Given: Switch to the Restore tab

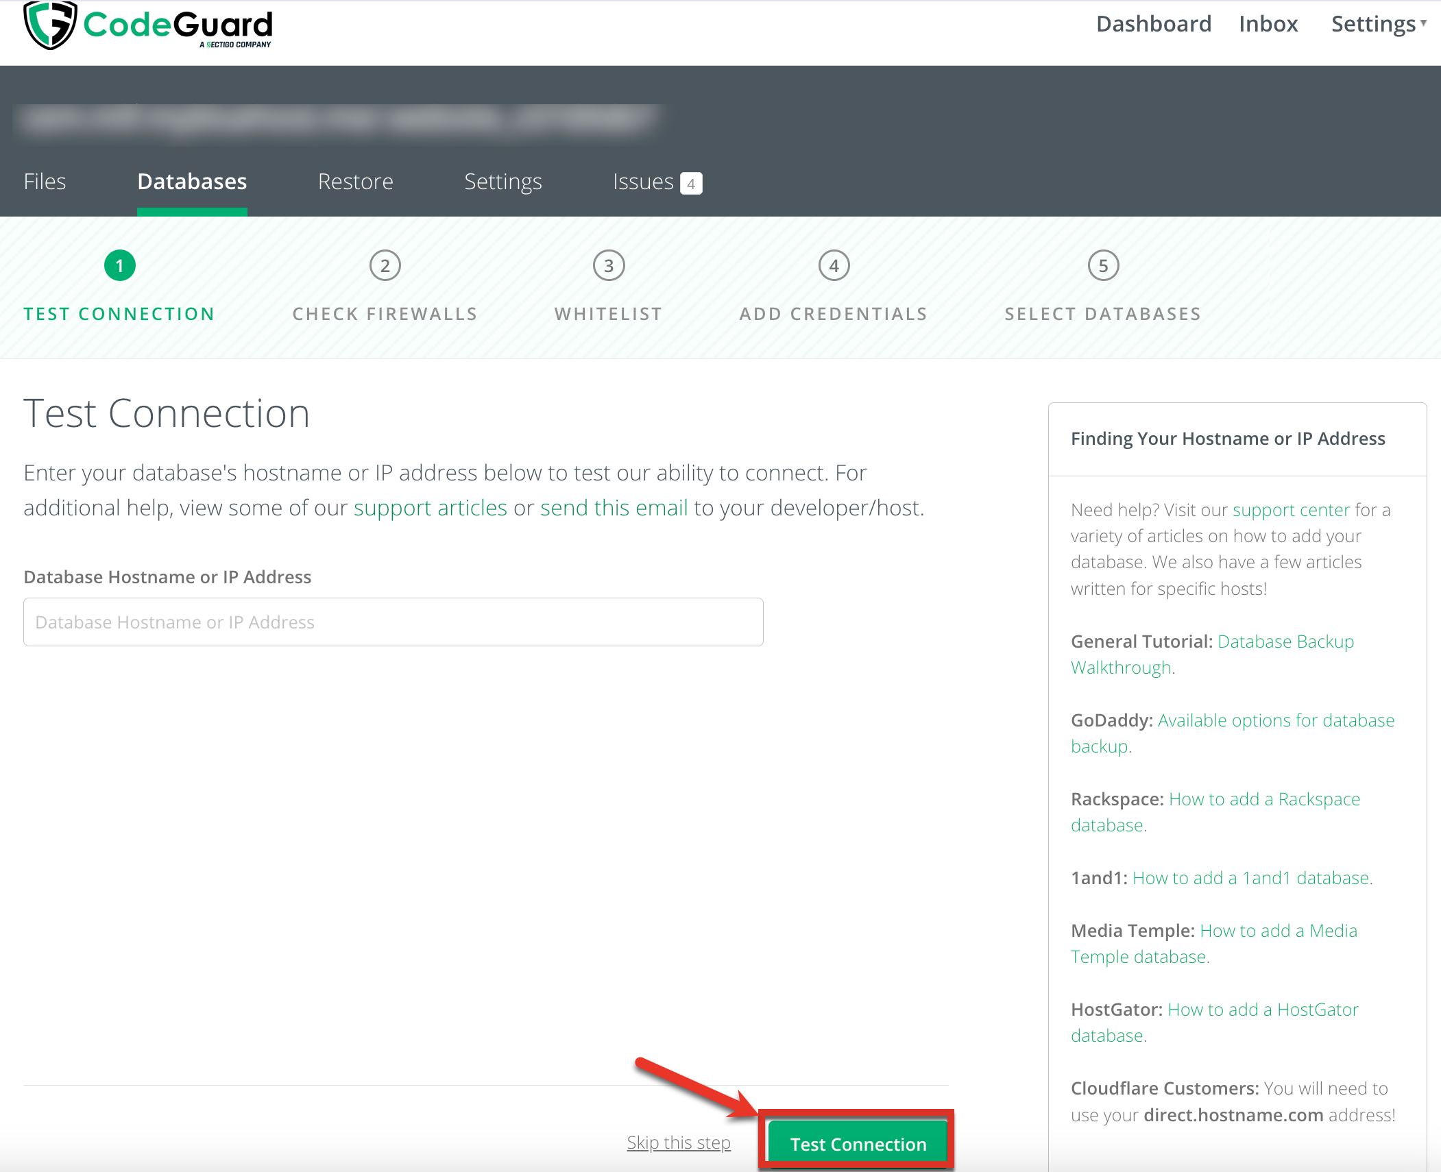Looking at the screenshot, I should 355,182.
